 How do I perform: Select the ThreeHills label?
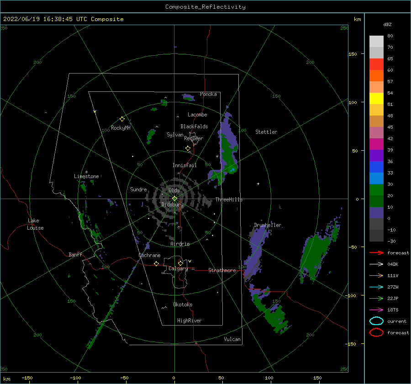pyautogui.click(x=229, y=200)
